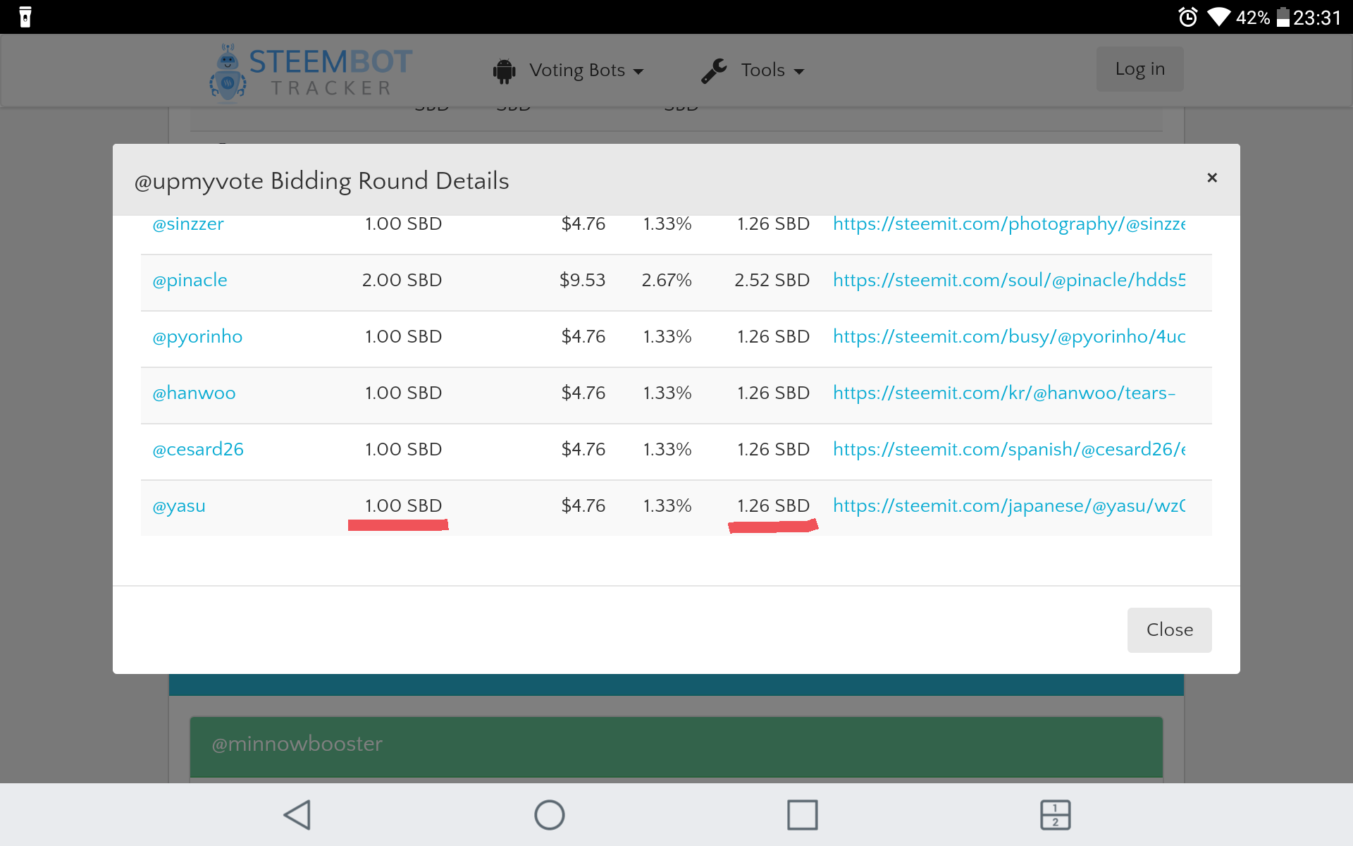
Task: Tap the Android recent apps button
Action: click(803, 815)
